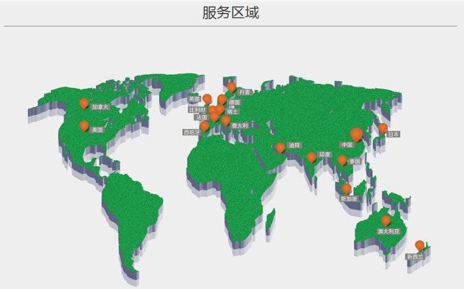The width and height of the screenshot is (464, 289).
Task: Click the 泰国 map pin
Action: click(342, 160)
